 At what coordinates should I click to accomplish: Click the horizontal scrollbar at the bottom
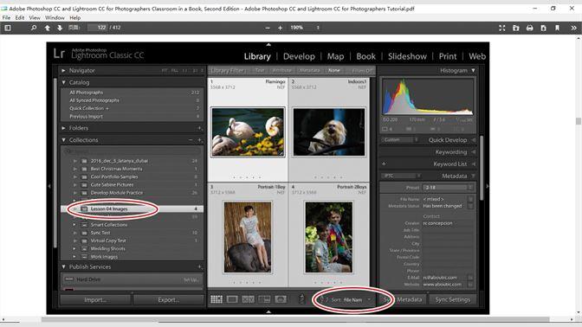pyautogui.click(x=295, y=319)
